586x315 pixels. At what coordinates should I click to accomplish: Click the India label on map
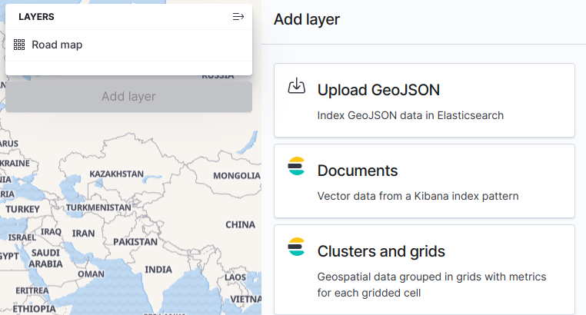point(158,270)
